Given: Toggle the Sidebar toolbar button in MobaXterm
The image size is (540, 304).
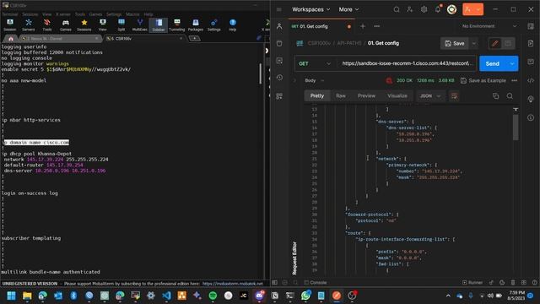Looking at the screenshot, I should (159, 25).
